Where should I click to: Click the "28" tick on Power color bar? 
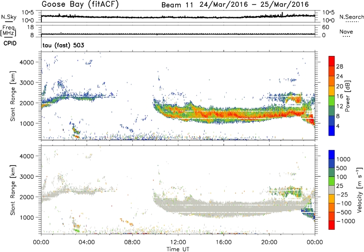[339, 66]
